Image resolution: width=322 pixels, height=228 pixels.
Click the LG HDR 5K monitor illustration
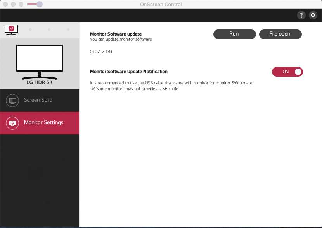pyautogui.click(x=40, y=62)
